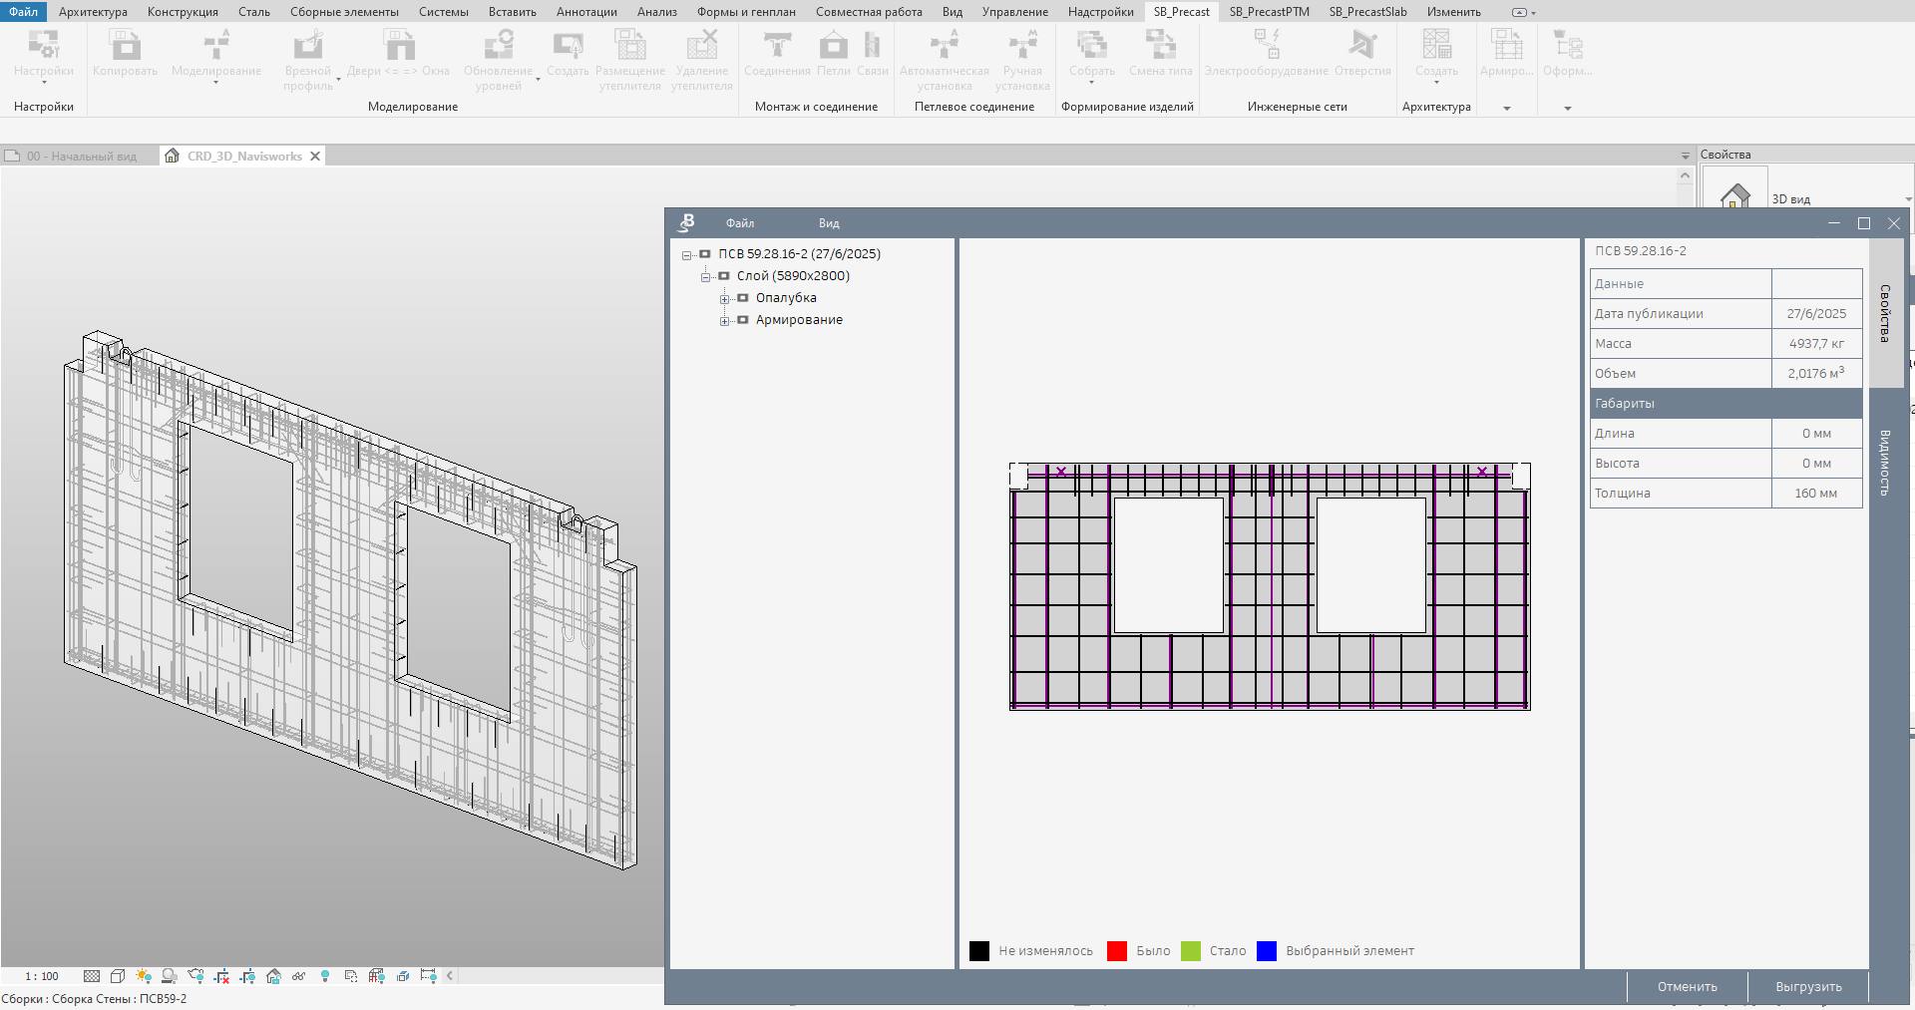Click the locked 3D view house icon
Screen dimensions: 1915x1010
pos(273,976)
